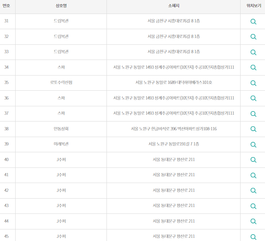Select store name J수퍼 in row 44
The width and height of the screenshot is (265, 241).
tap(61, 221)
